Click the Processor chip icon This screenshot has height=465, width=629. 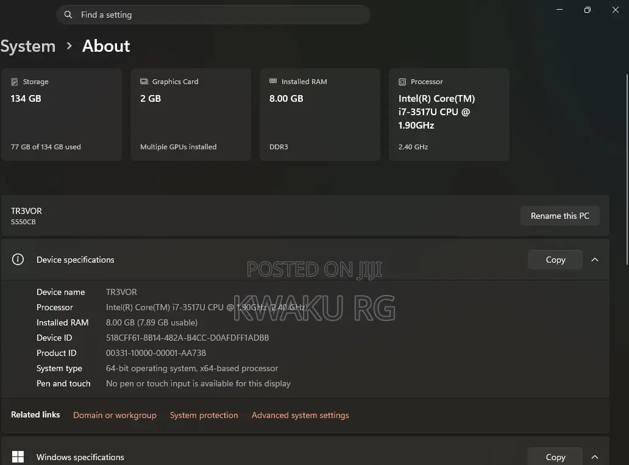tap(402, 82)
